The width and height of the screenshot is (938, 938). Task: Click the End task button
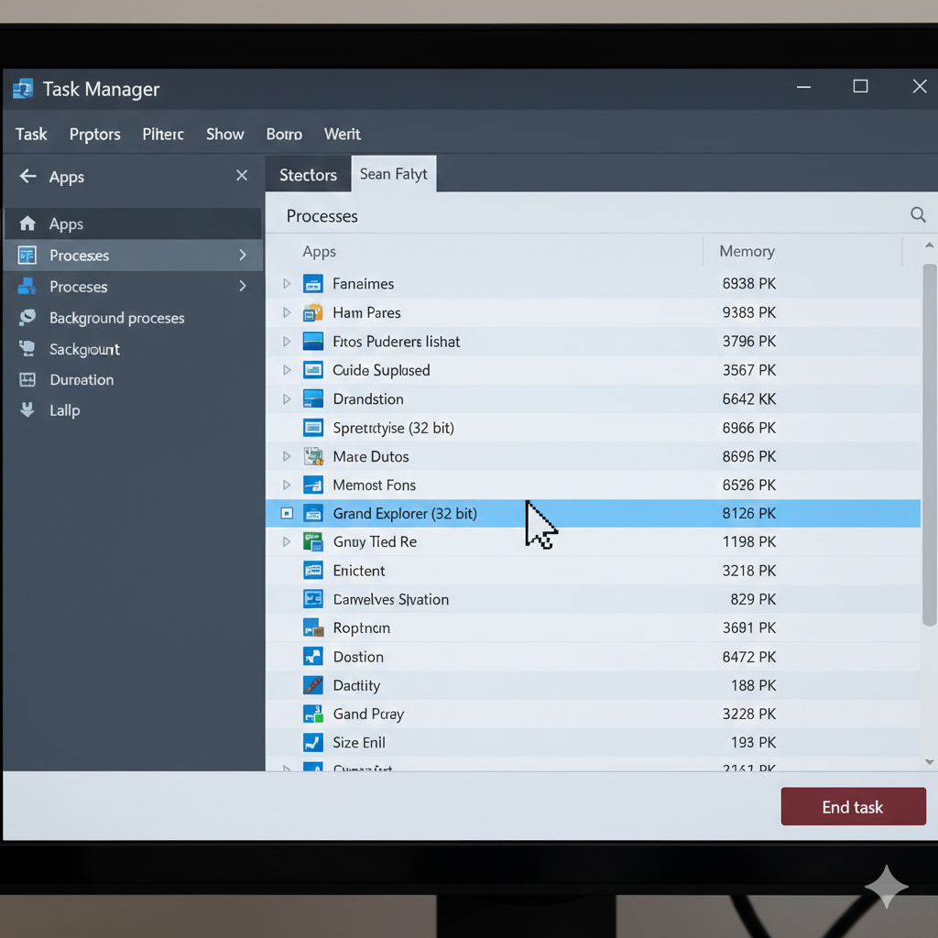click(x=853, y=807)
